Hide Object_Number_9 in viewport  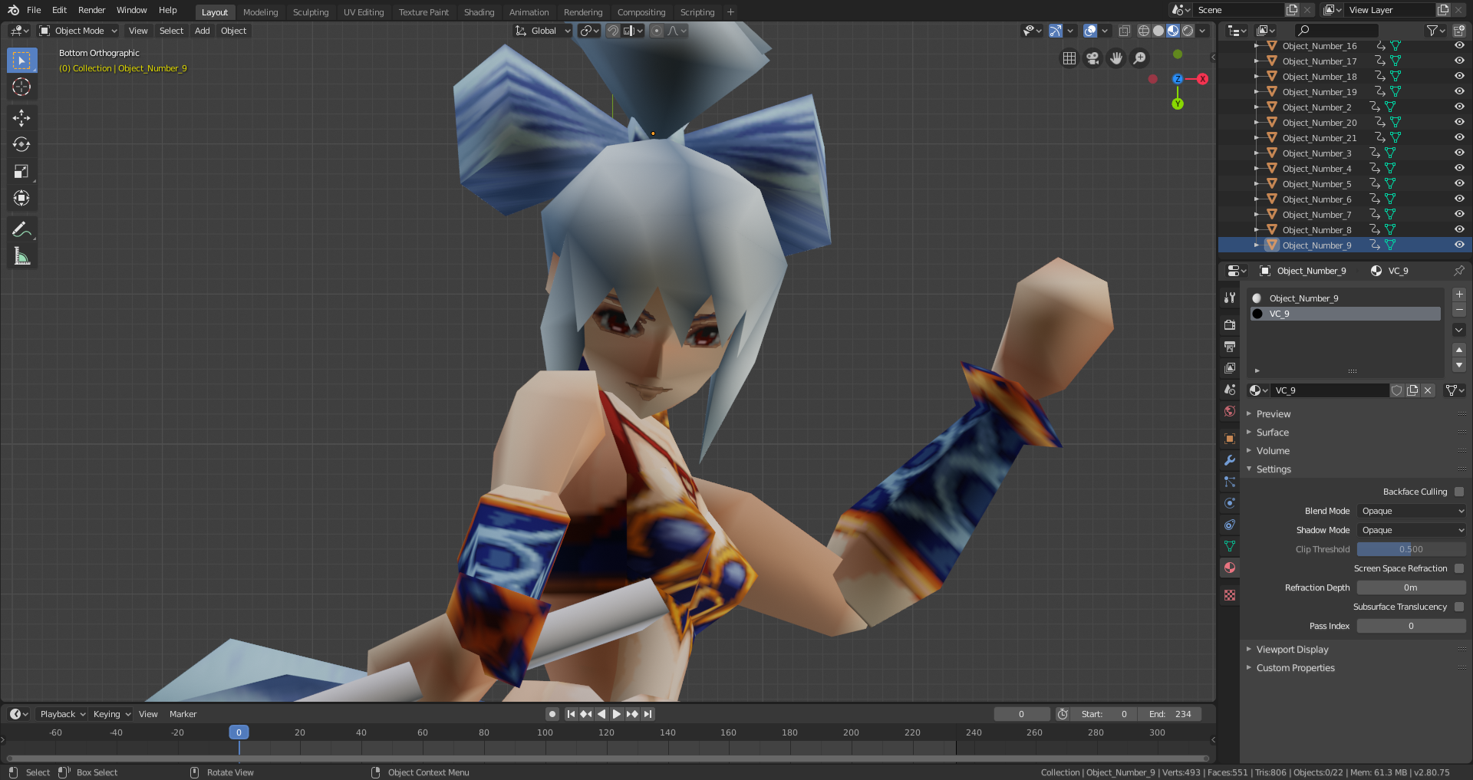tap(1459, 245)
